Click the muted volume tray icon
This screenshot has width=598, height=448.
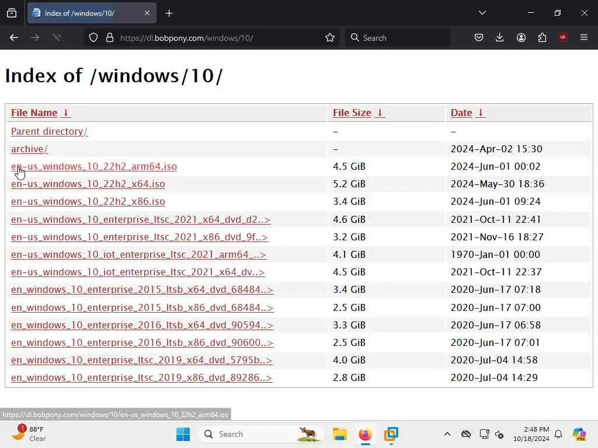click(x=500, y=434)
